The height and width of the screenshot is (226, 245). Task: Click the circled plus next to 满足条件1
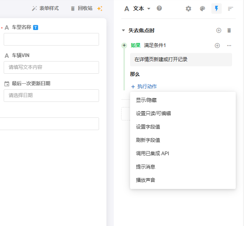pos(217,46)
